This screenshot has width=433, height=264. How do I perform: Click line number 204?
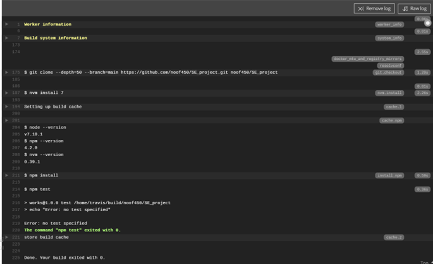16,127
